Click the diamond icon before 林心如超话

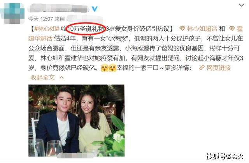[182, 29]
